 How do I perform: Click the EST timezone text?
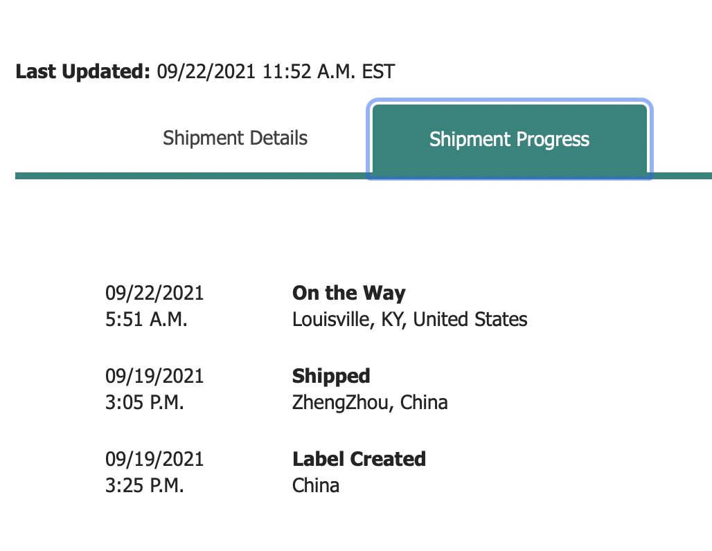click(378, 71)
